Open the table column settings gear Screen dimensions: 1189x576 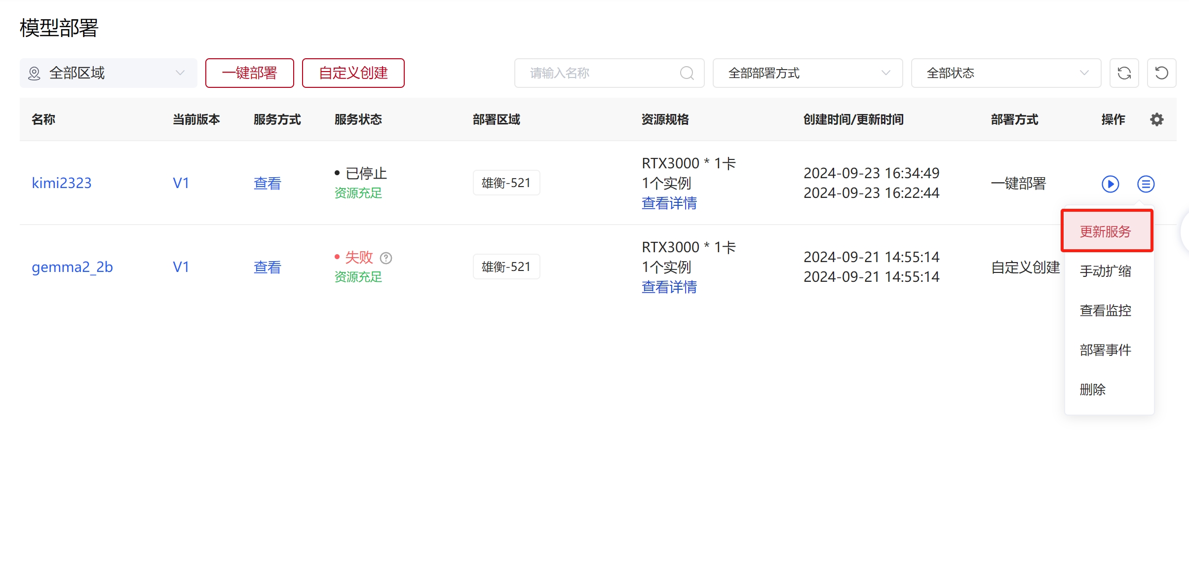coord(1156,119)
